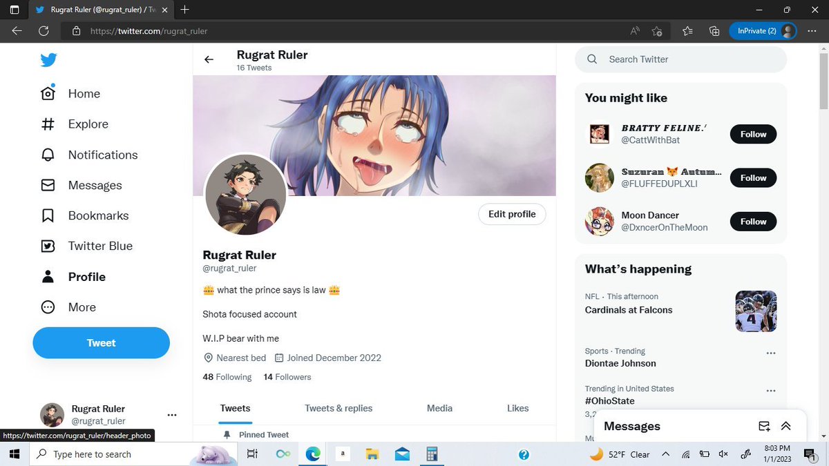
Task: Click the site lock icon
Action: [x=77, y=31]
